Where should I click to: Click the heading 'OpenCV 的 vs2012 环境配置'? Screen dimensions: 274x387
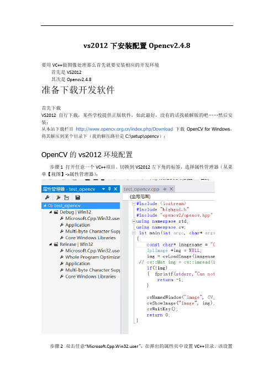point(87,155)
